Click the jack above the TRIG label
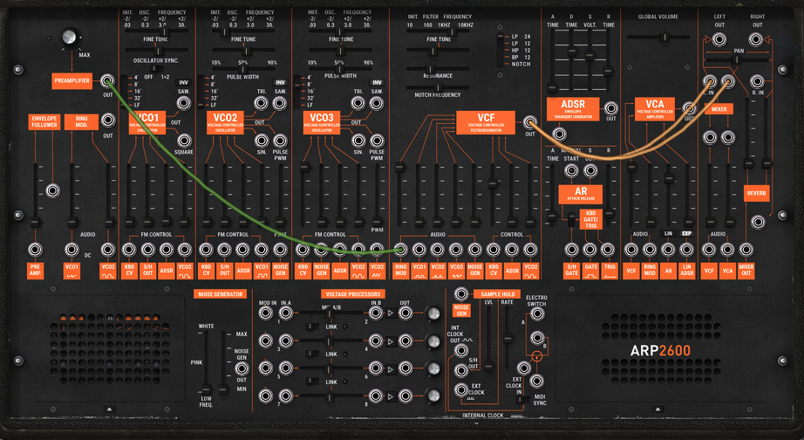Viewport: 804px width, 440px height. 608,250
